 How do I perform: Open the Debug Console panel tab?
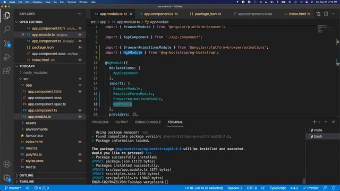pyautogui.click(x=148, y=122)
